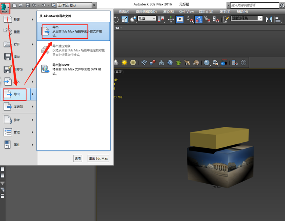Expand the 参考 submenu arrow
285x221 pixels.
coord(33,120)
